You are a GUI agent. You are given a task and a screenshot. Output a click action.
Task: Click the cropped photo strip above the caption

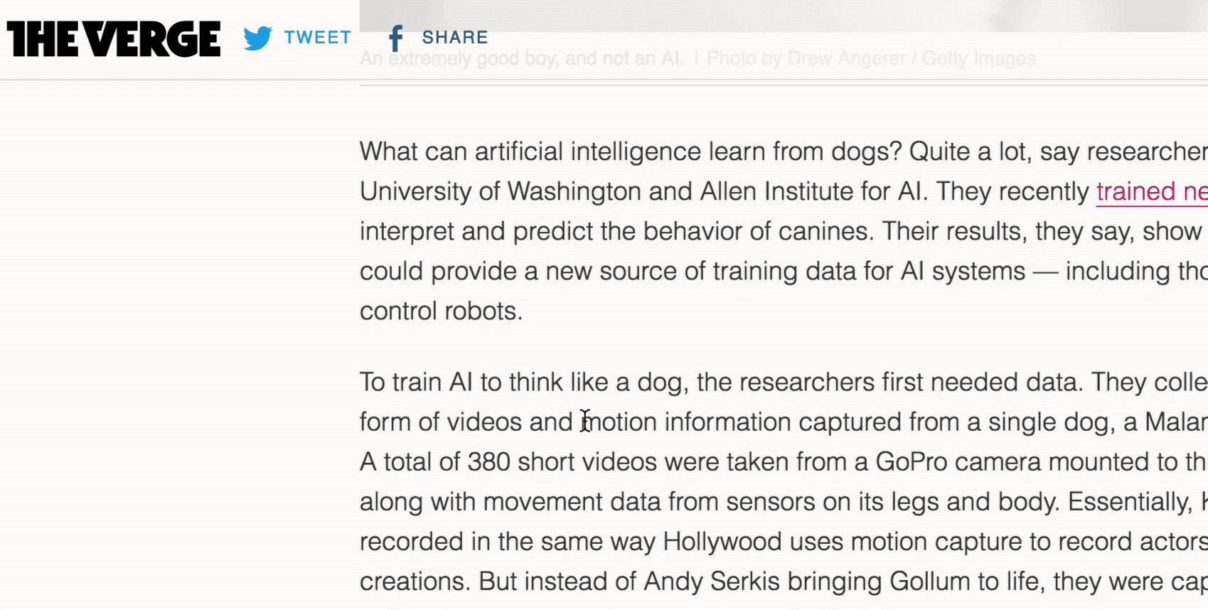tap(782, 16)
